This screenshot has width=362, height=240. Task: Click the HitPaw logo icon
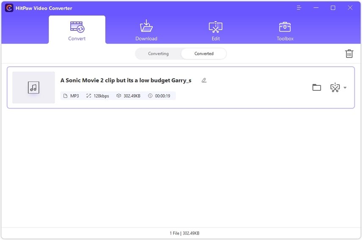[x=9, y=8]
